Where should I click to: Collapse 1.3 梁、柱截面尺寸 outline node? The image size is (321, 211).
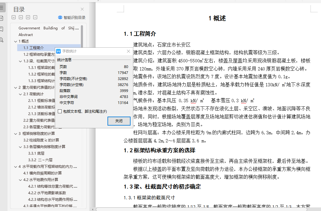click(20, 61)
